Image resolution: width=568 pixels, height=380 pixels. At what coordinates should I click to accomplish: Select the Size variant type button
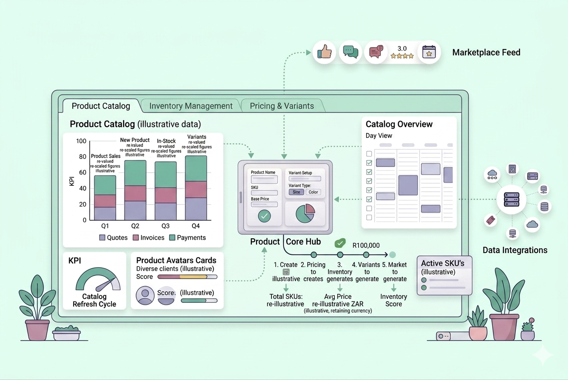pyautogui.click(x=296, y=192)
